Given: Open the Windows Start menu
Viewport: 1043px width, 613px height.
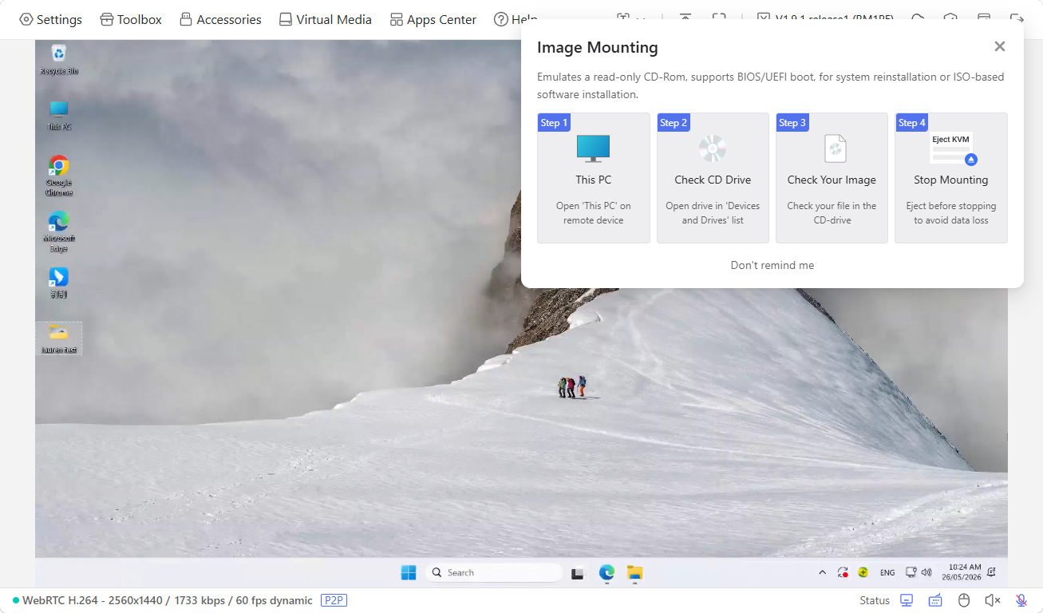Looking at the screenshot, I should click(x=409, y=572).
